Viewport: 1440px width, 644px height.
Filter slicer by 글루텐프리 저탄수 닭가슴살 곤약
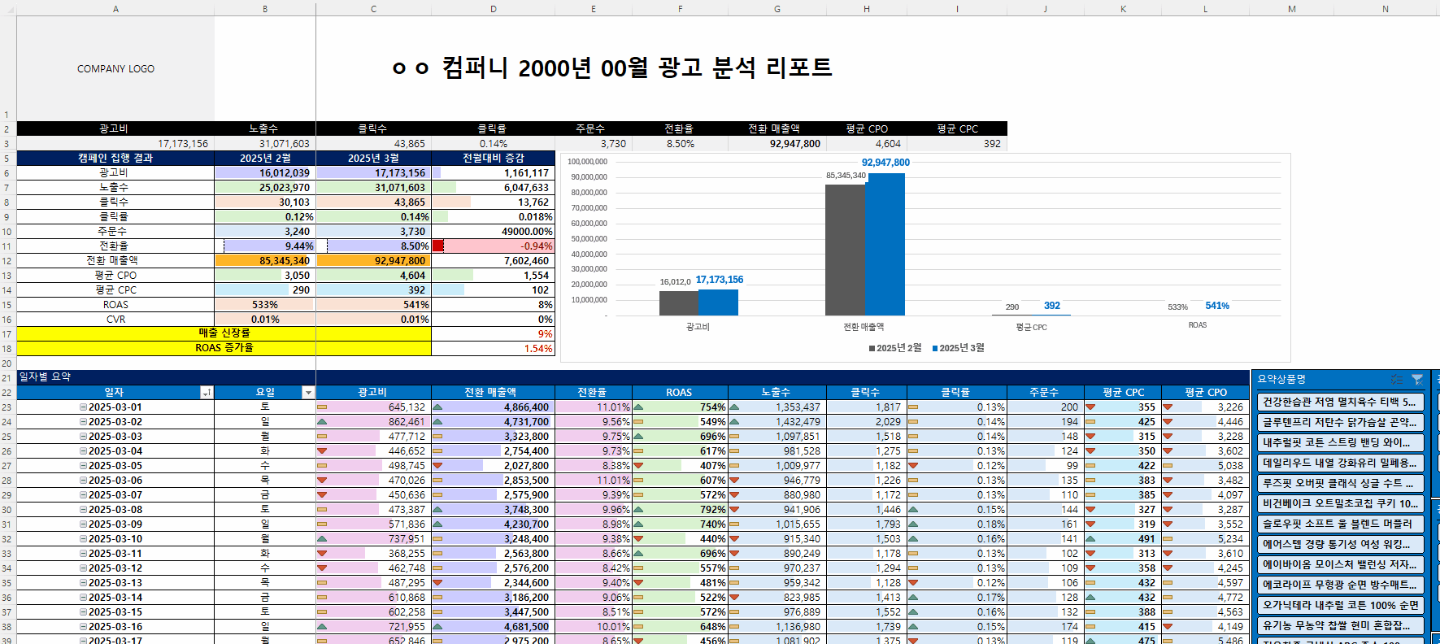click(1340, 422)
